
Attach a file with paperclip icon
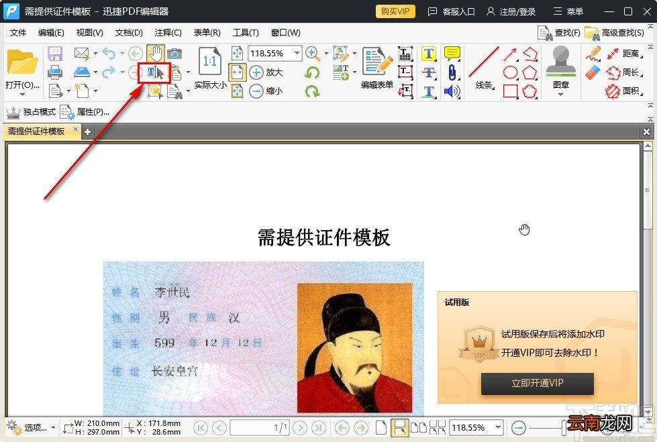point(452,72)
